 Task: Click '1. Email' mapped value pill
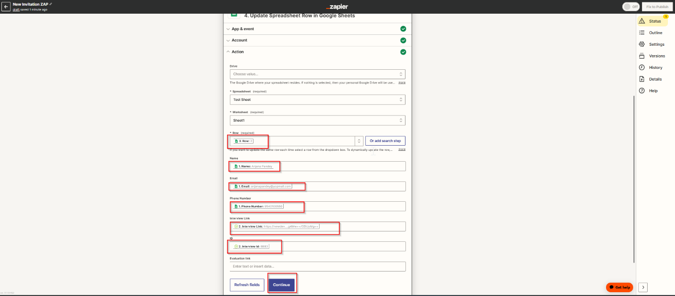click(x=262, y=186)
